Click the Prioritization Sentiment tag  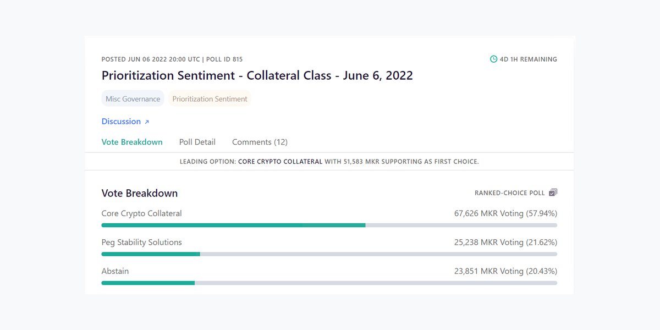coord(209,99)
